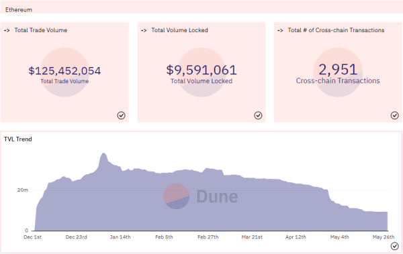Open Total # of Cross-chain Transactions title
The height and width of the screenshot is (254, 403).
coord(336,30)
